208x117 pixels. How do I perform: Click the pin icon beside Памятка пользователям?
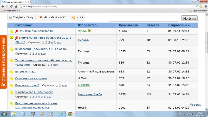point(16,31)
